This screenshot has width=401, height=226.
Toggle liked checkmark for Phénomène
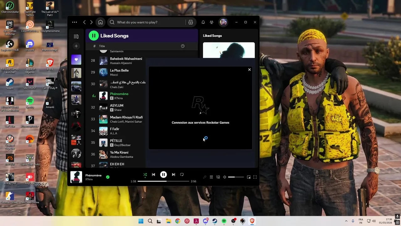point(108,177)
